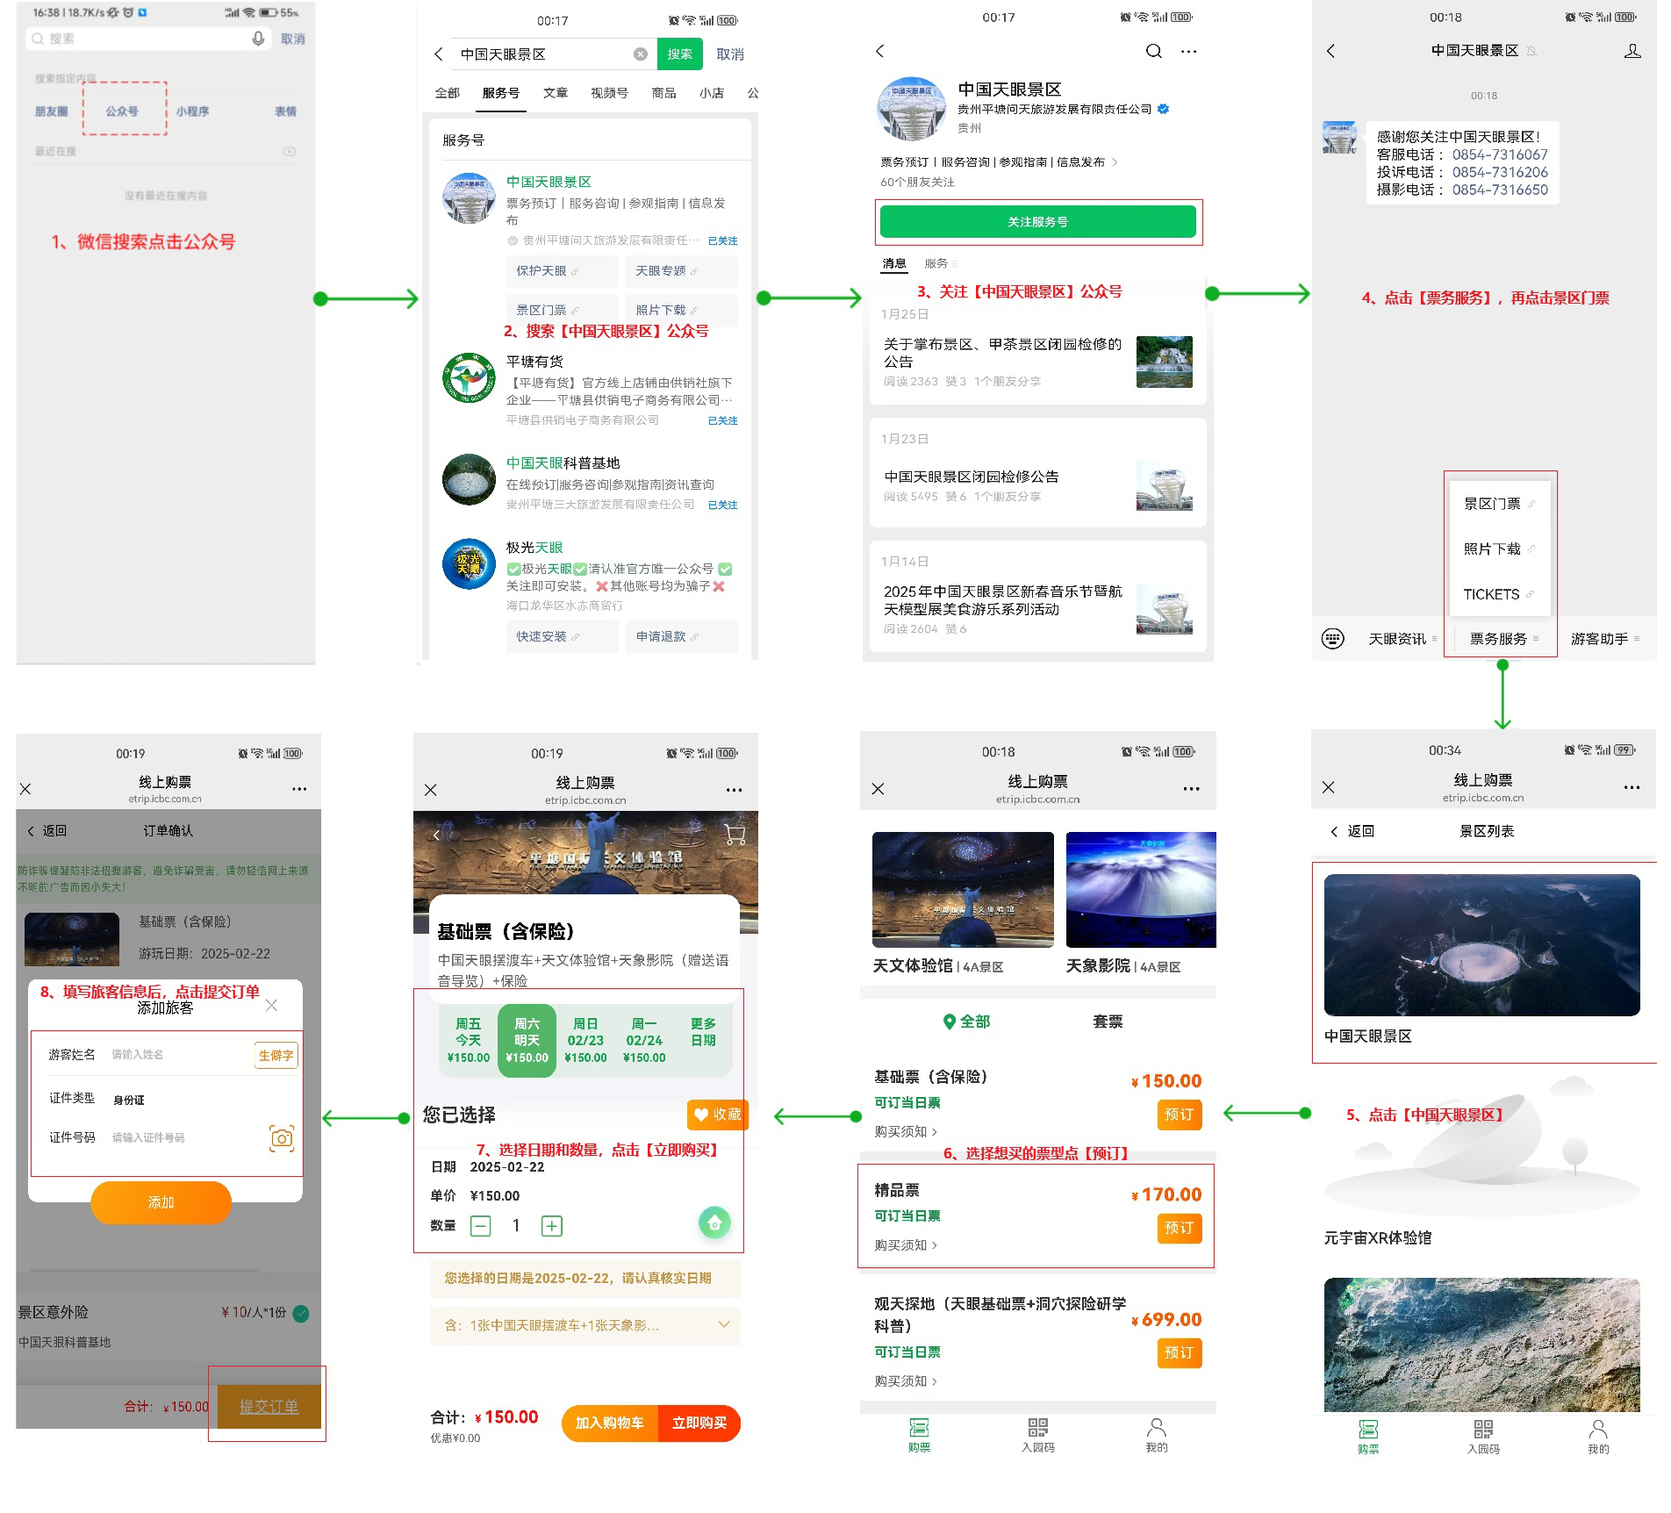Select the 公众号 search filter
Screen dimensions: 1671x1513
(x=122, y=111)
